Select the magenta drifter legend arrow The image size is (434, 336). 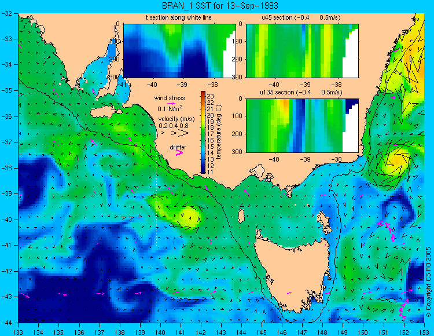[x=179, y=152]
